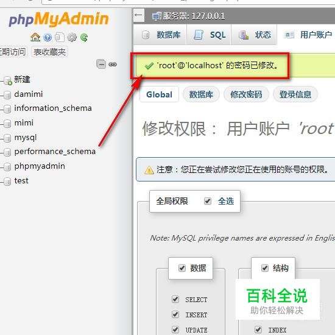Viewport: 335px width, 335px height.
Task: Click server 127.0.0.1 breadcrumb link
Action: [x=194, y=16]
